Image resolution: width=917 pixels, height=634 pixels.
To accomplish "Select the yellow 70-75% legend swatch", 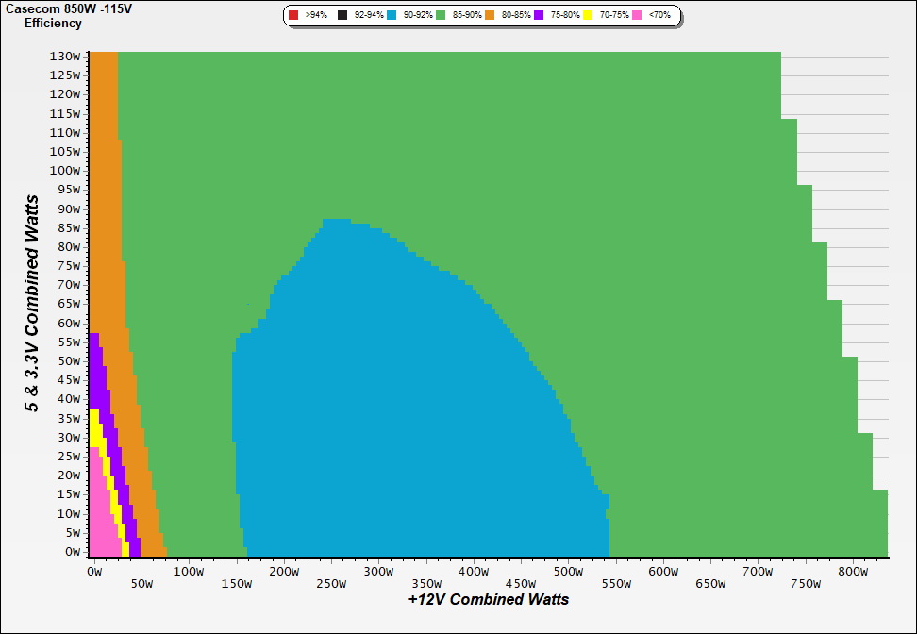I will click(589, 15).
